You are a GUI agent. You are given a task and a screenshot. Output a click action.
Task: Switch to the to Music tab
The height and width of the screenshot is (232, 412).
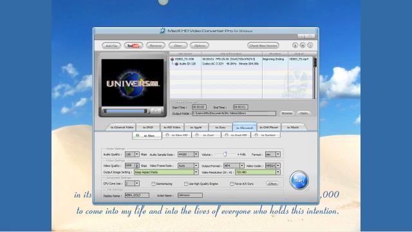[x=294, y=128]
